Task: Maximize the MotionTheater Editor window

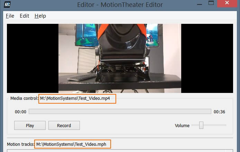Action: [x=211, y=3]
